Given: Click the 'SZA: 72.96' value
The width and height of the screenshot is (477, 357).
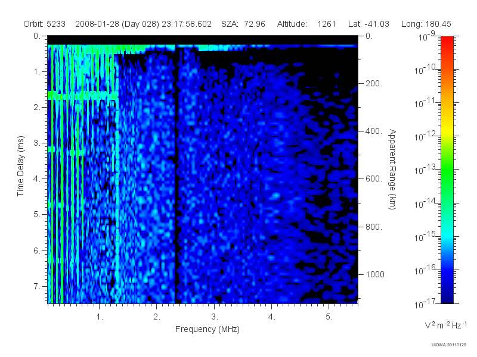Looking at the screenshot, I should pos(243,24).
